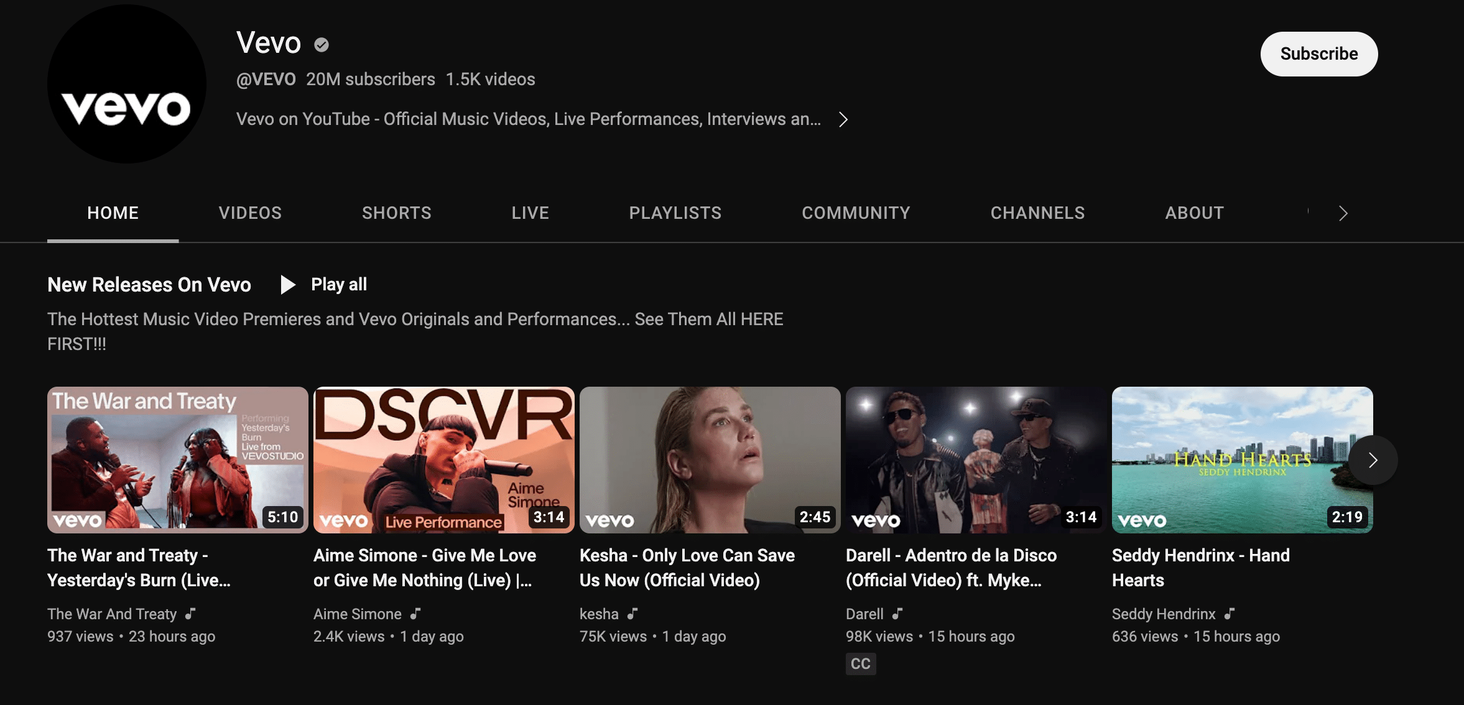Click the music note next to Darell
The height and width of the screenshot is (705, 1464).
[897, 614]
